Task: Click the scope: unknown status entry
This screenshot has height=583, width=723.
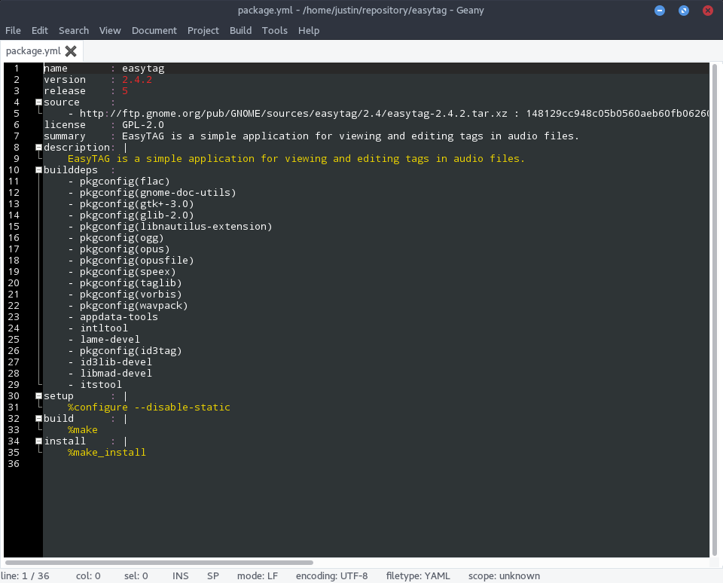Action: pyautogui.click(x=504, y=576)
